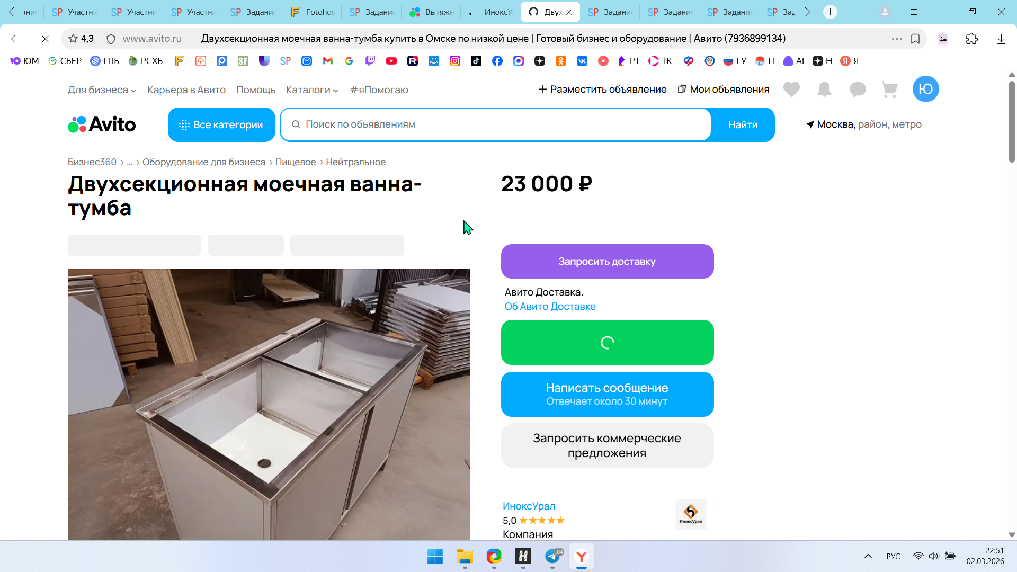Viewport: 1017px width, 572px height.
Task: Open notifications bell icon
Action: point(824,90)
